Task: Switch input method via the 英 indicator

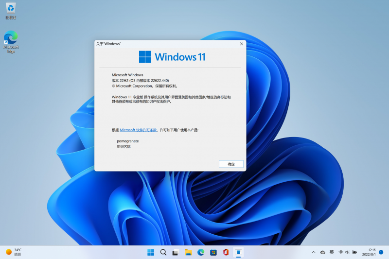Action: tap(332, 252)
